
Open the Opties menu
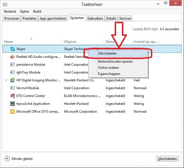tap(24, 11)
